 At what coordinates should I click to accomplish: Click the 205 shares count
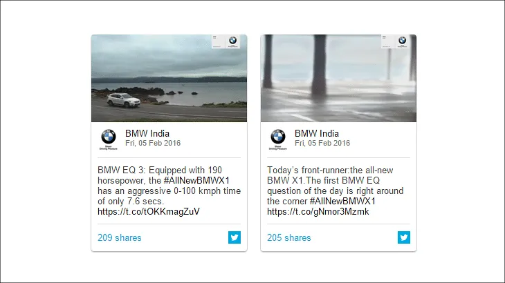point(289,237)
